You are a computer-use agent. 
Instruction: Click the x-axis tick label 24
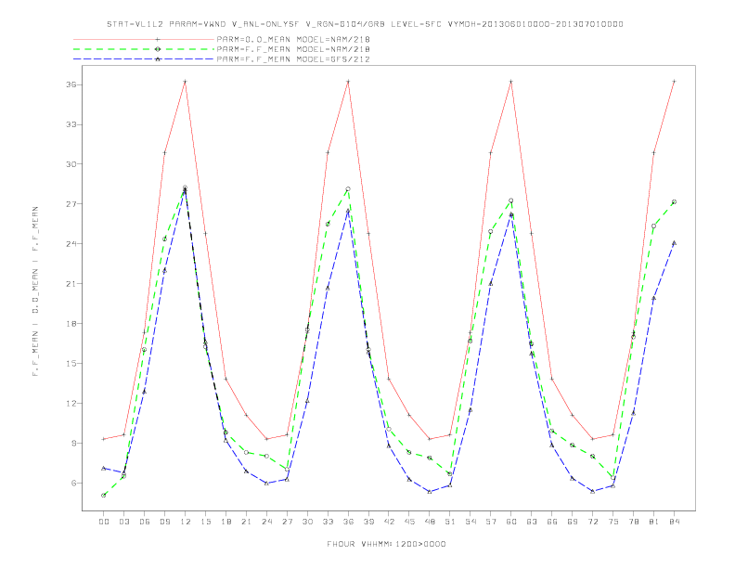[266, 522]
